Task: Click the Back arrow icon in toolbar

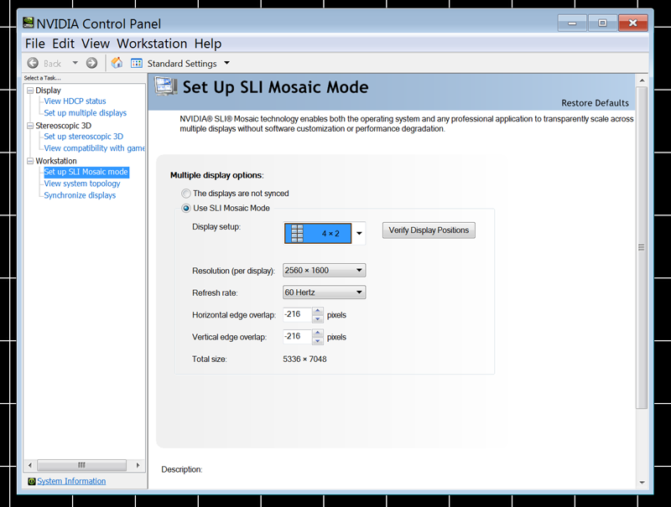Action: [33, 63]
